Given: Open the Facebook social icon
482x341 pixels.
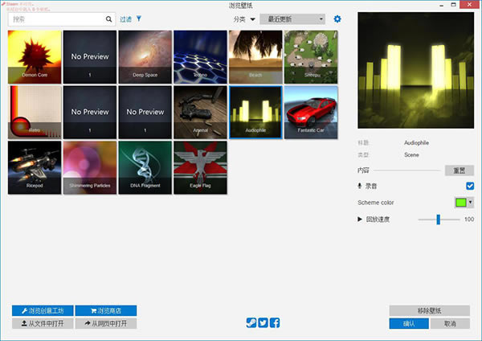Looking at the screenshot, I should (275, 323).
